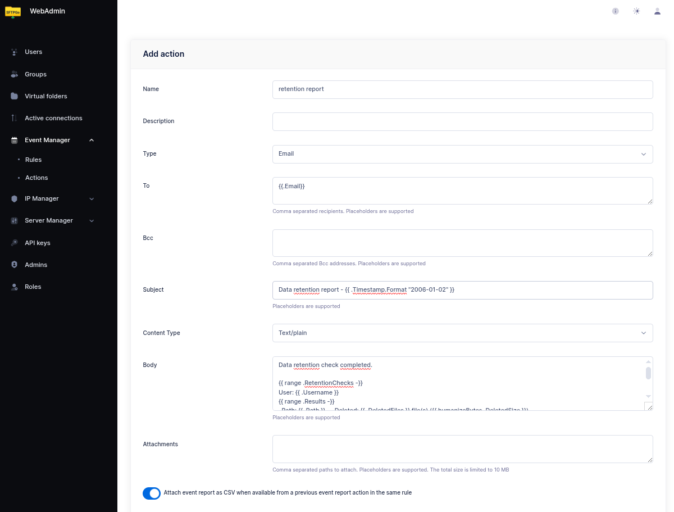Collapse the Event Manager menu
This screenshot has width=674, height=512.
click(x=92, y=140)
